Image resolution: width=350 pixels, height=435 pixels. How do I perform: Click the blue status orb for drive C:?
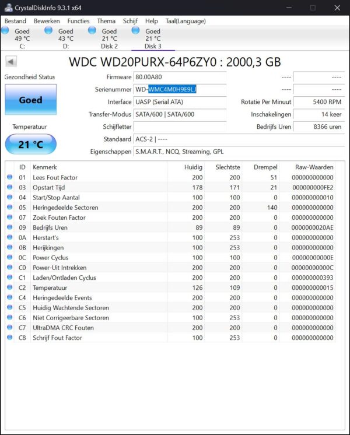coord(5,30)
